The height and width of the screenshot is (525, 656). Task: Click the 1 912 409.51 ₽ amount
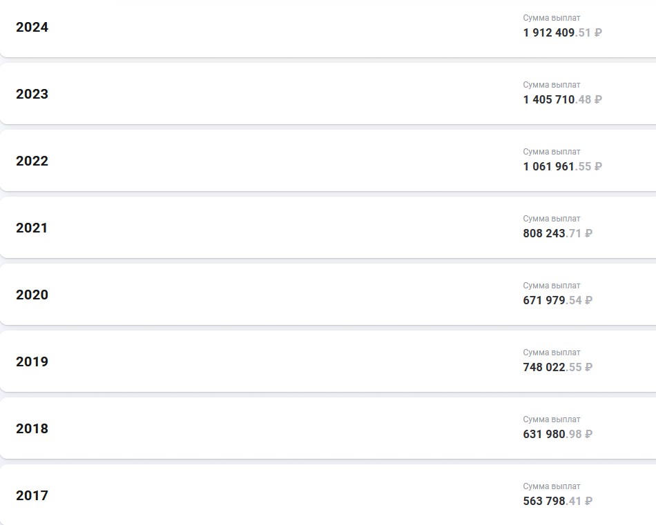(562, 32)
